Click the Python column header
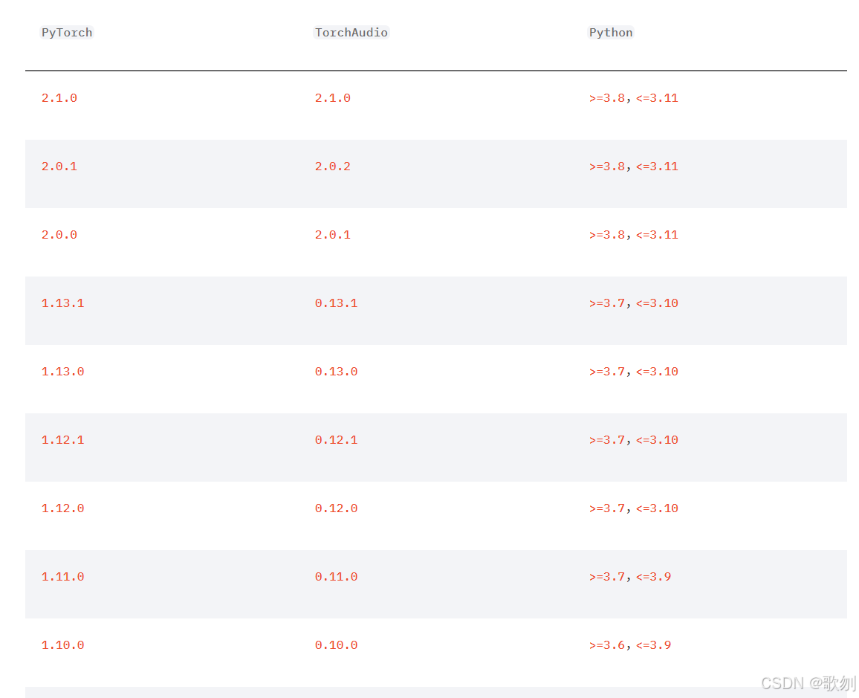859x698 pixels. click(611, 32)
